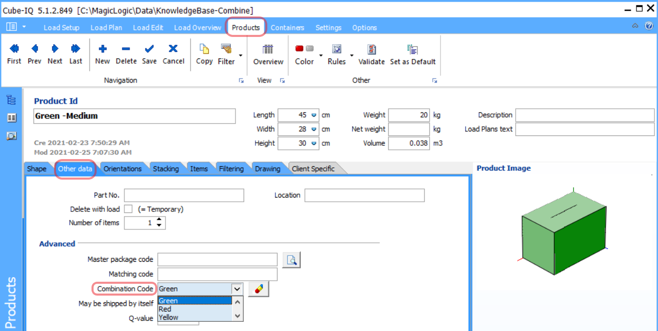Click the combination code color icon
This screenshot has height=331, width=658.
point(259,289)
